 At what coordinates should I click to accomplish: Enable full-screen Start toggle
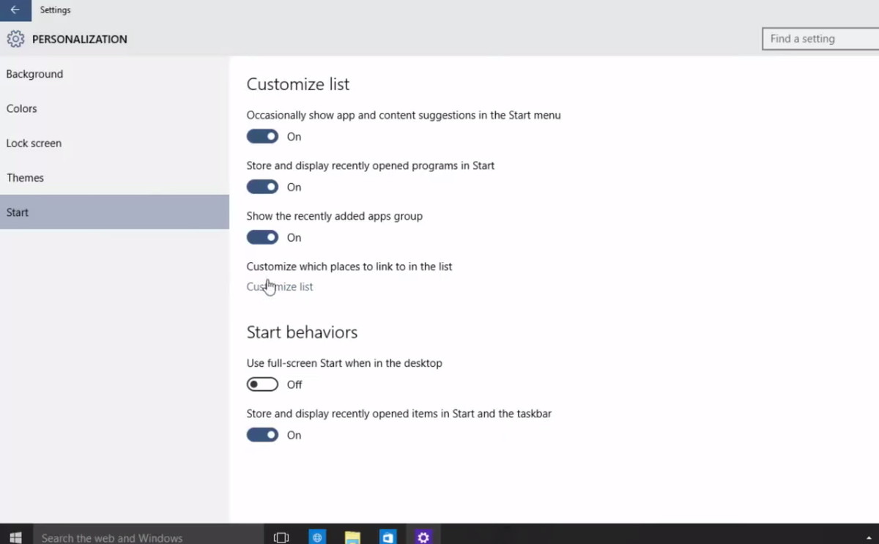[x=262, y=384]
